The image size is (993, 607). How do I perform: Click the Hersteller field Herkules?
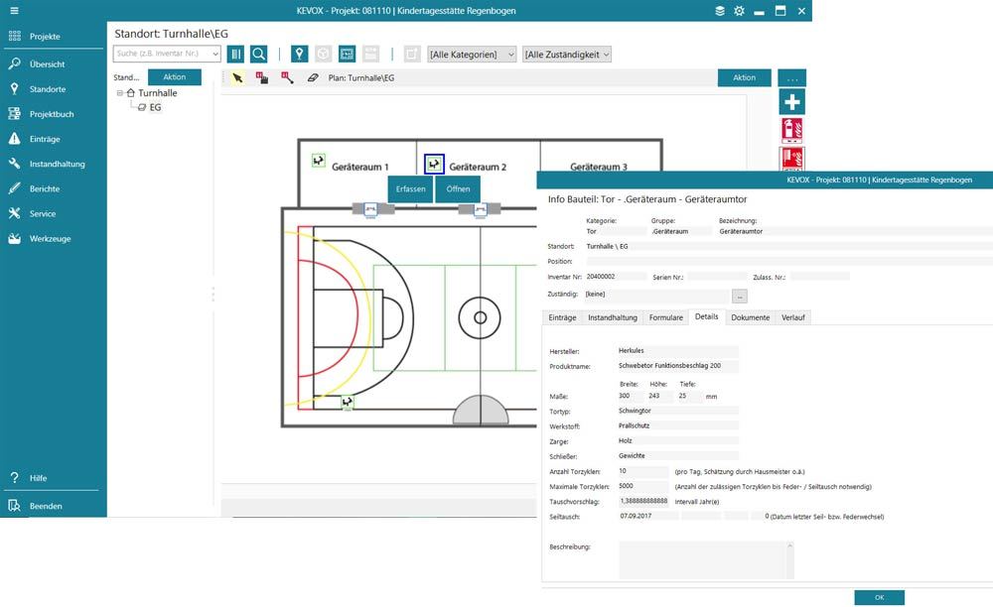(x=677, y=351)
